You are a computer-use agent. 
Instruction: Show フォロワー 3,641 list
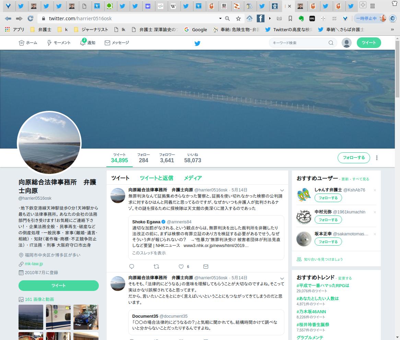[167, 158]
